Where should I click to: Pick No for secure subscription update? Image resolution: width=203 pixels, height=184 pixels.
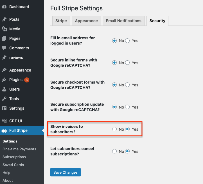(114, 107)
